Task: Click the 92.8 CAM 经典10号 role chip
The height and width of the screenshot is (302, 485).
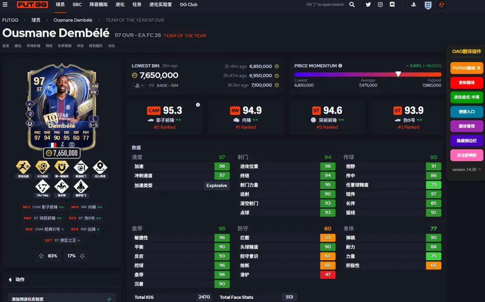Action: tap(44, 229)
